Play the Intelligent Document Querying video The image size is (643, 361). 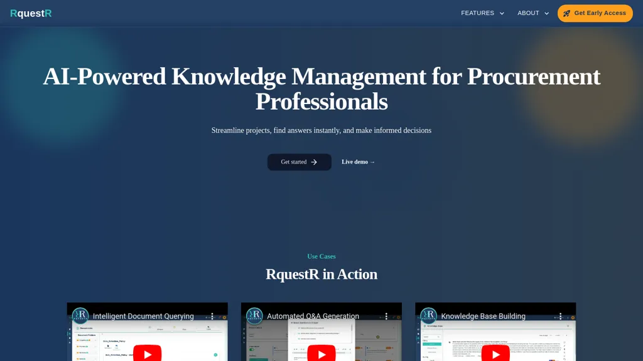147,353
